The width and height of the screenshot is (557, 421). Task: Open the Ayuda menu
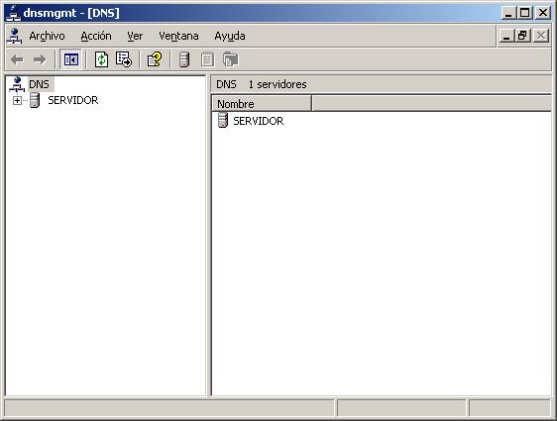point(230,36)
